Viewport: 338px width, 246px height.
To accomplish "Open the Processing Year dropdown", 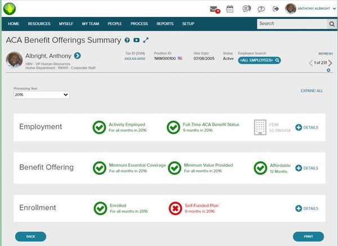I will coord(42,95).
